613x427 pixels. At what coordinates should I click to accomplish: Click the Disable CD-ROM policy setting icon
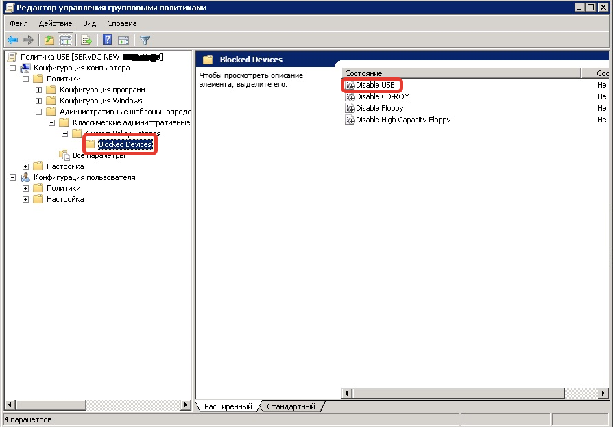click(x=350, y=96)
